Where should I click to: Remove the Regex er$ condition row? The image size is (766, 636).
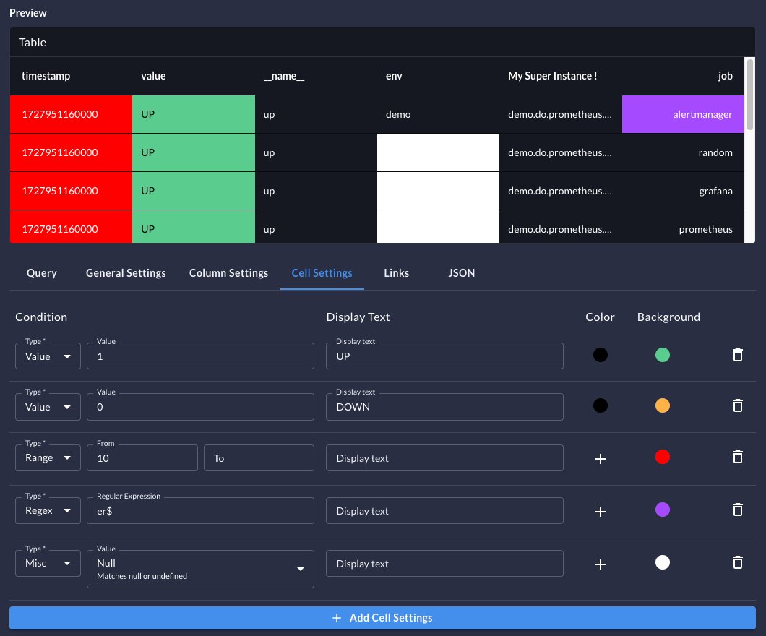738,510
